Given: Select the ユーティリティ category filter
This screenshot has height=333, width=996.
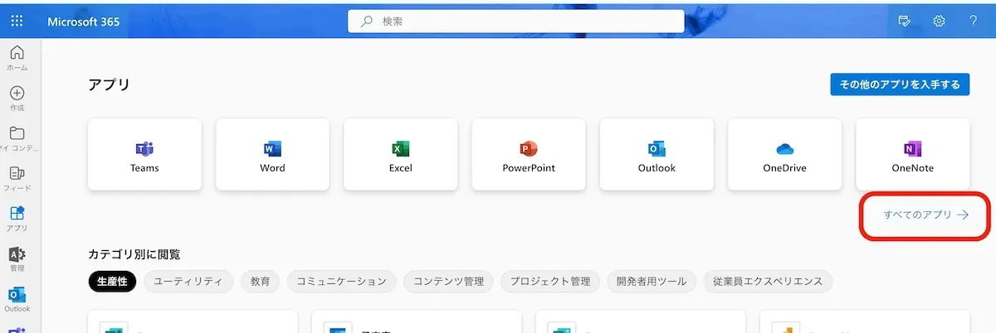Looking at the screenshot, I should click(x=188, y=282).
